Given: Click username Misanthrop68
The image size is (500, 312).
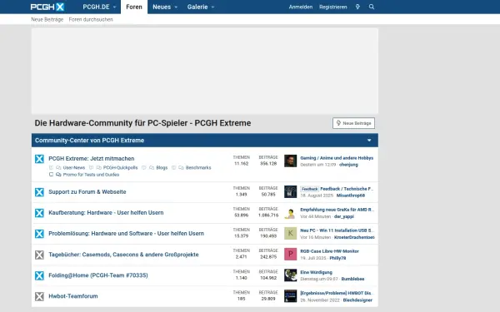Looking at the screenshot, I should pyautogui.click(x=351, y=196).
